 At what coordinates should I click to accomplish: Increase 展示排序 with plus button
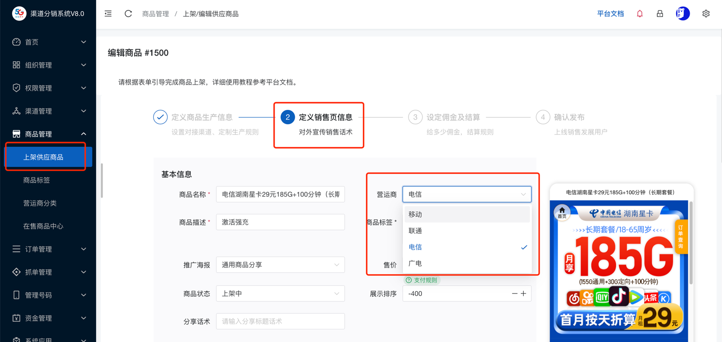tap(524, 294)
